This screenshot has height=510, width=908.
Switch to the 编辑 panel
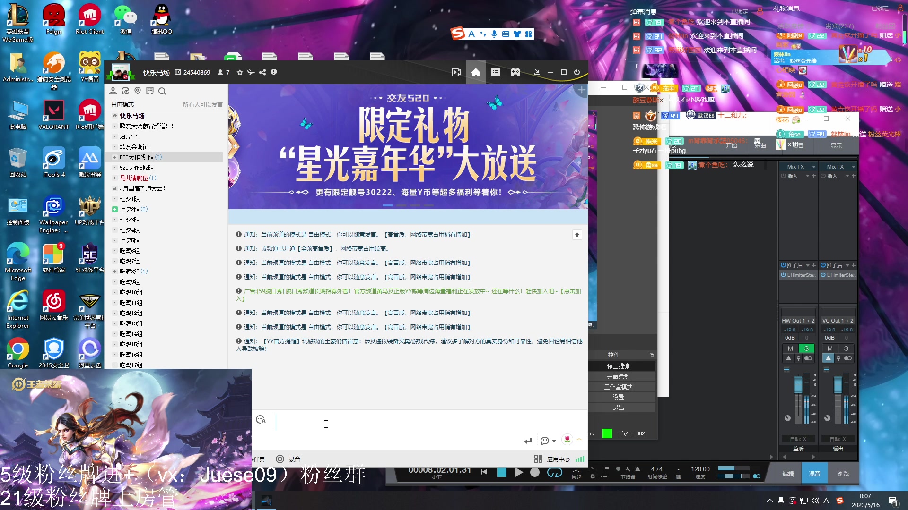788,473
